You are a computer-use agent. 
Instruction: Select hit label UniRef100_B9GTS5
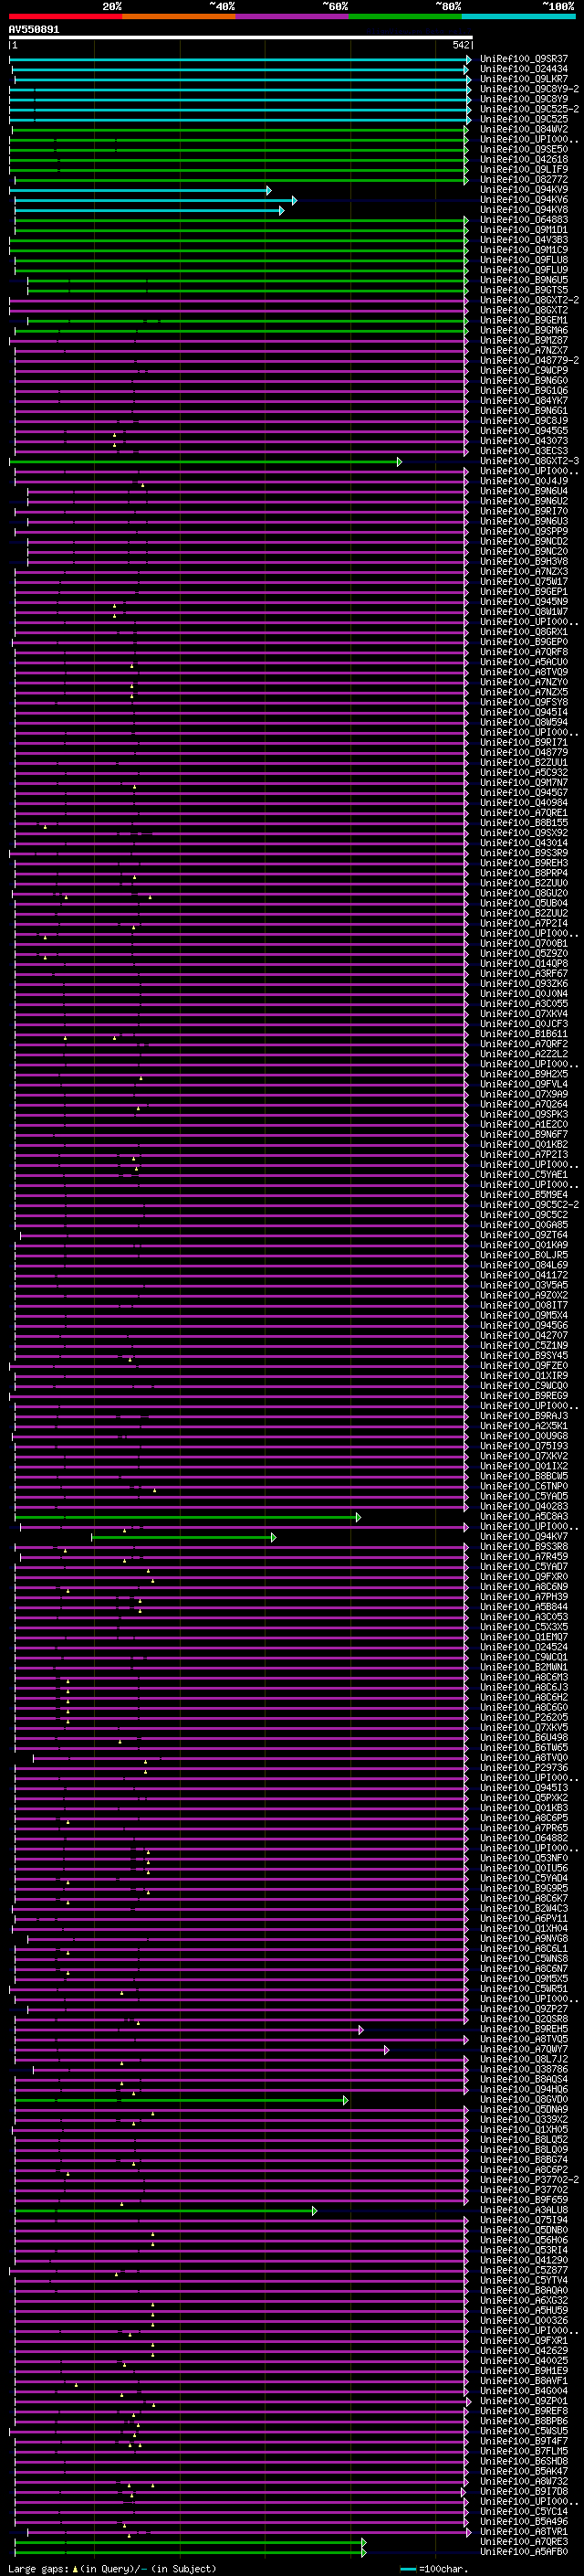524,290
